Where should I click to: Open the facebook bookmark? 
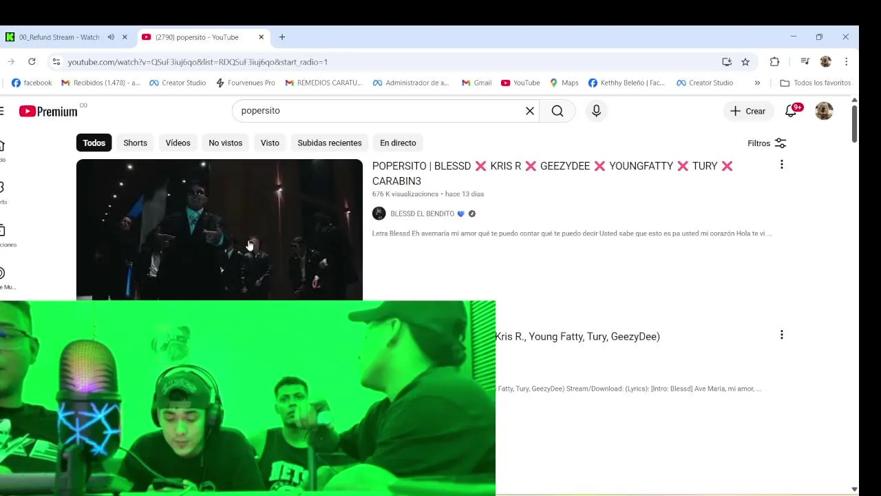32,83
